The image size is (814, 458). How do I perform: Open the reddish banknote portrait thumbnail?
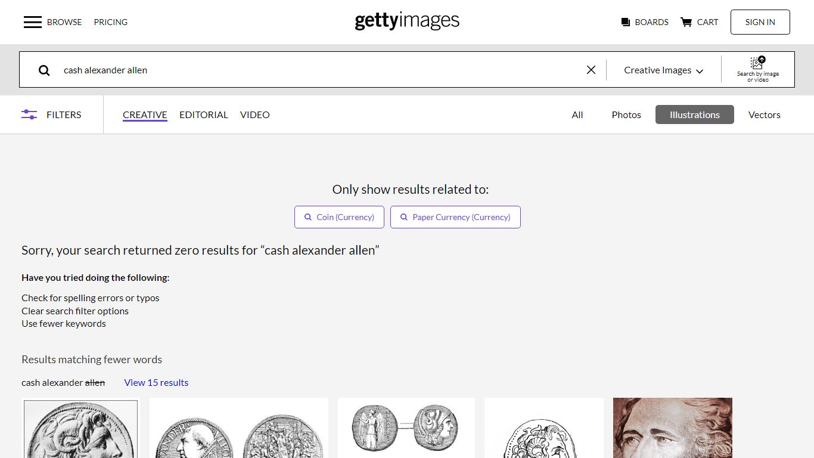tap(673, 428)
